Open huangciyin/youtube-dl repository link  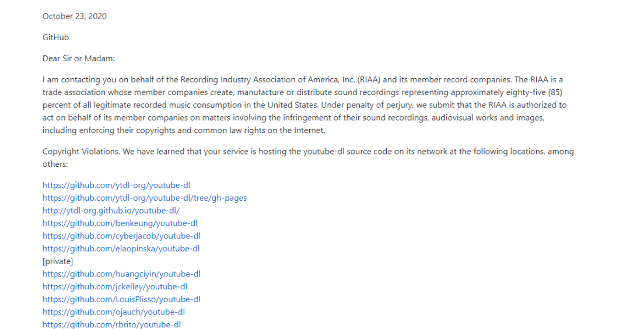click(122, 274)
